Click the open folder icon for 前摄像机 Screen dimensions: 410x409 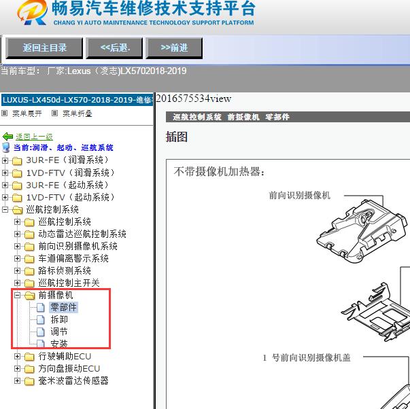[x=30, y=296]
